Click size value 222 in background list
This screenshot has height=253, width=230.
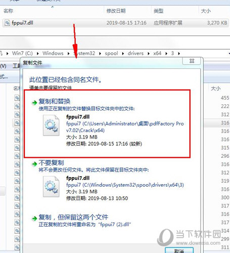click(x=225, y=106)
